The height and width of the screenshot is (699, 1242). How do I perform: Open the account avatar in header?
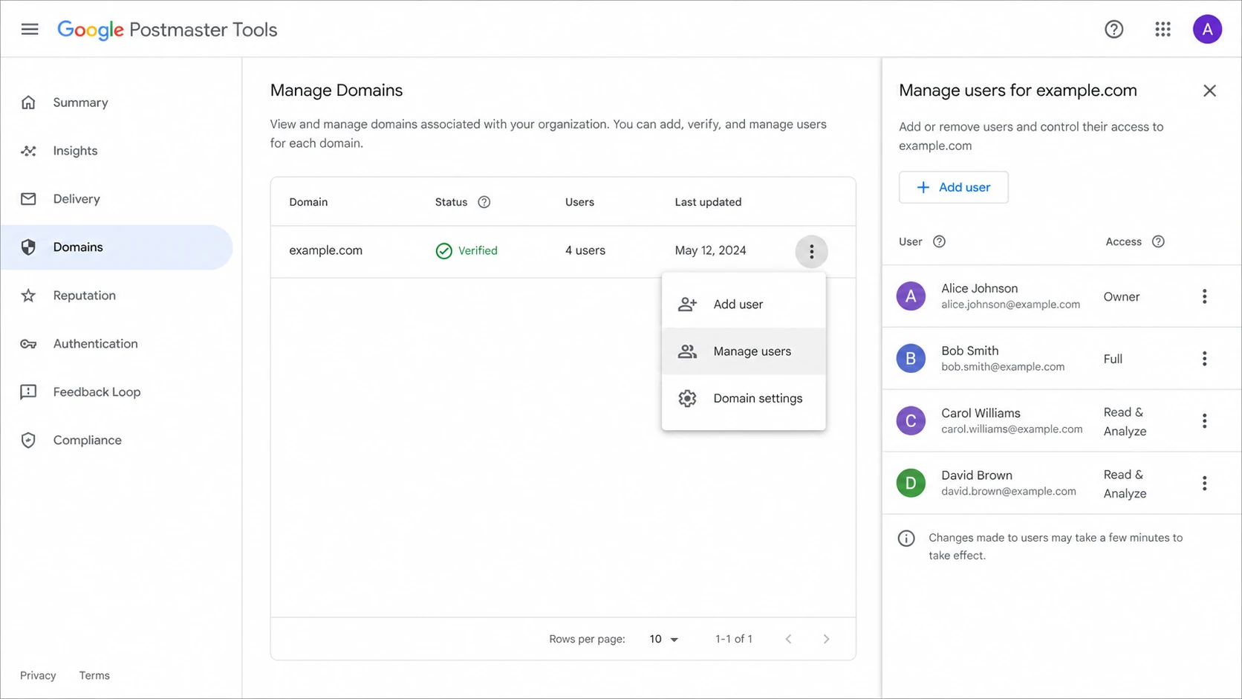point(1207,30)
